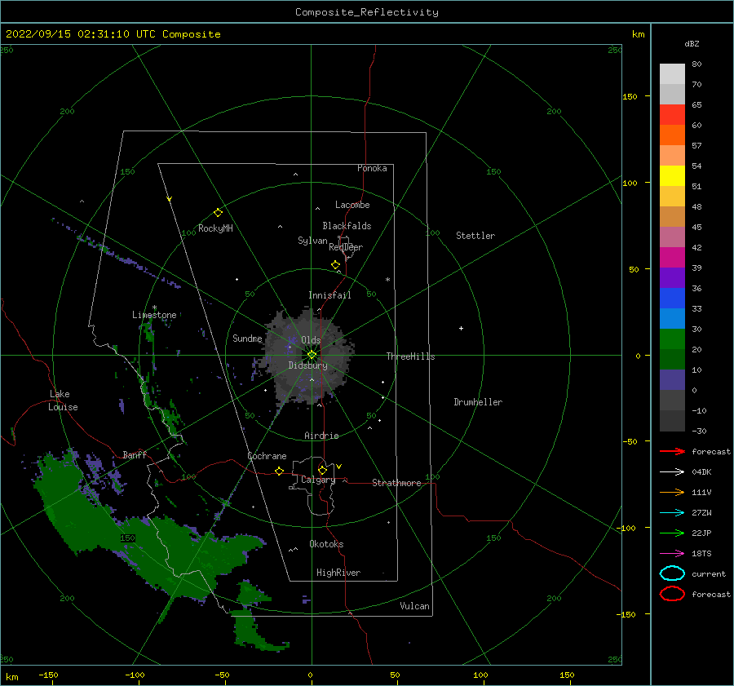
Task: Click the dBZ legend heading
Action: (x=692, y=44)
